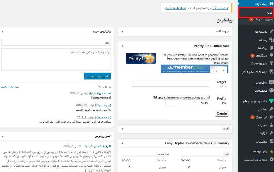Click the چه چیزی در ذهن شماست text area

coord(56,60)
